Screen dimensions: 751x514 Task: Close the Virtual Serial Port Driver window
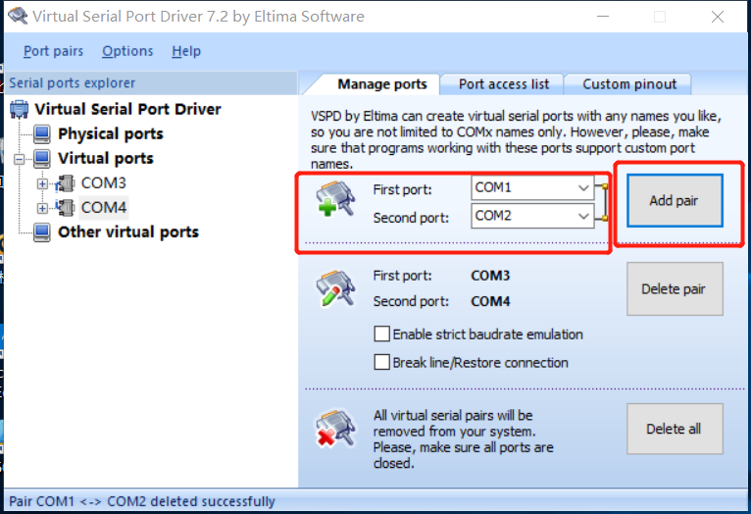[x=718, y=17]
